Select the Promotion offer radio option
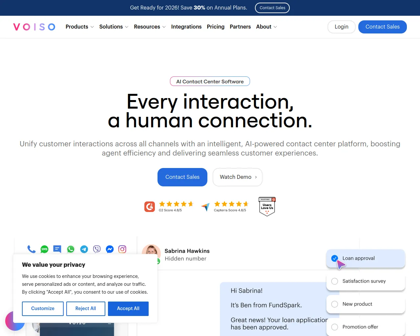The image size is (420, 336). 335,327
